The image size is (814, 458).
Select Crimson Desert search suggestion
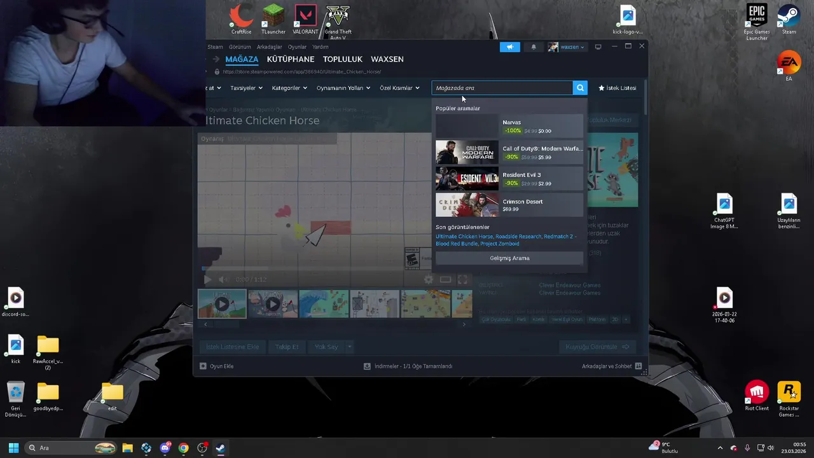click(509, 205)
